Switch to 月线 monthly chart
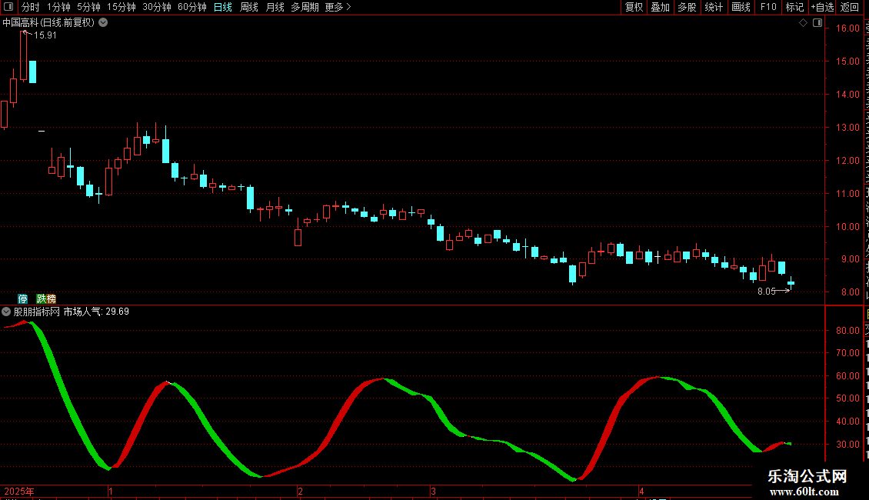869x500 pixels. pos(275,7)
